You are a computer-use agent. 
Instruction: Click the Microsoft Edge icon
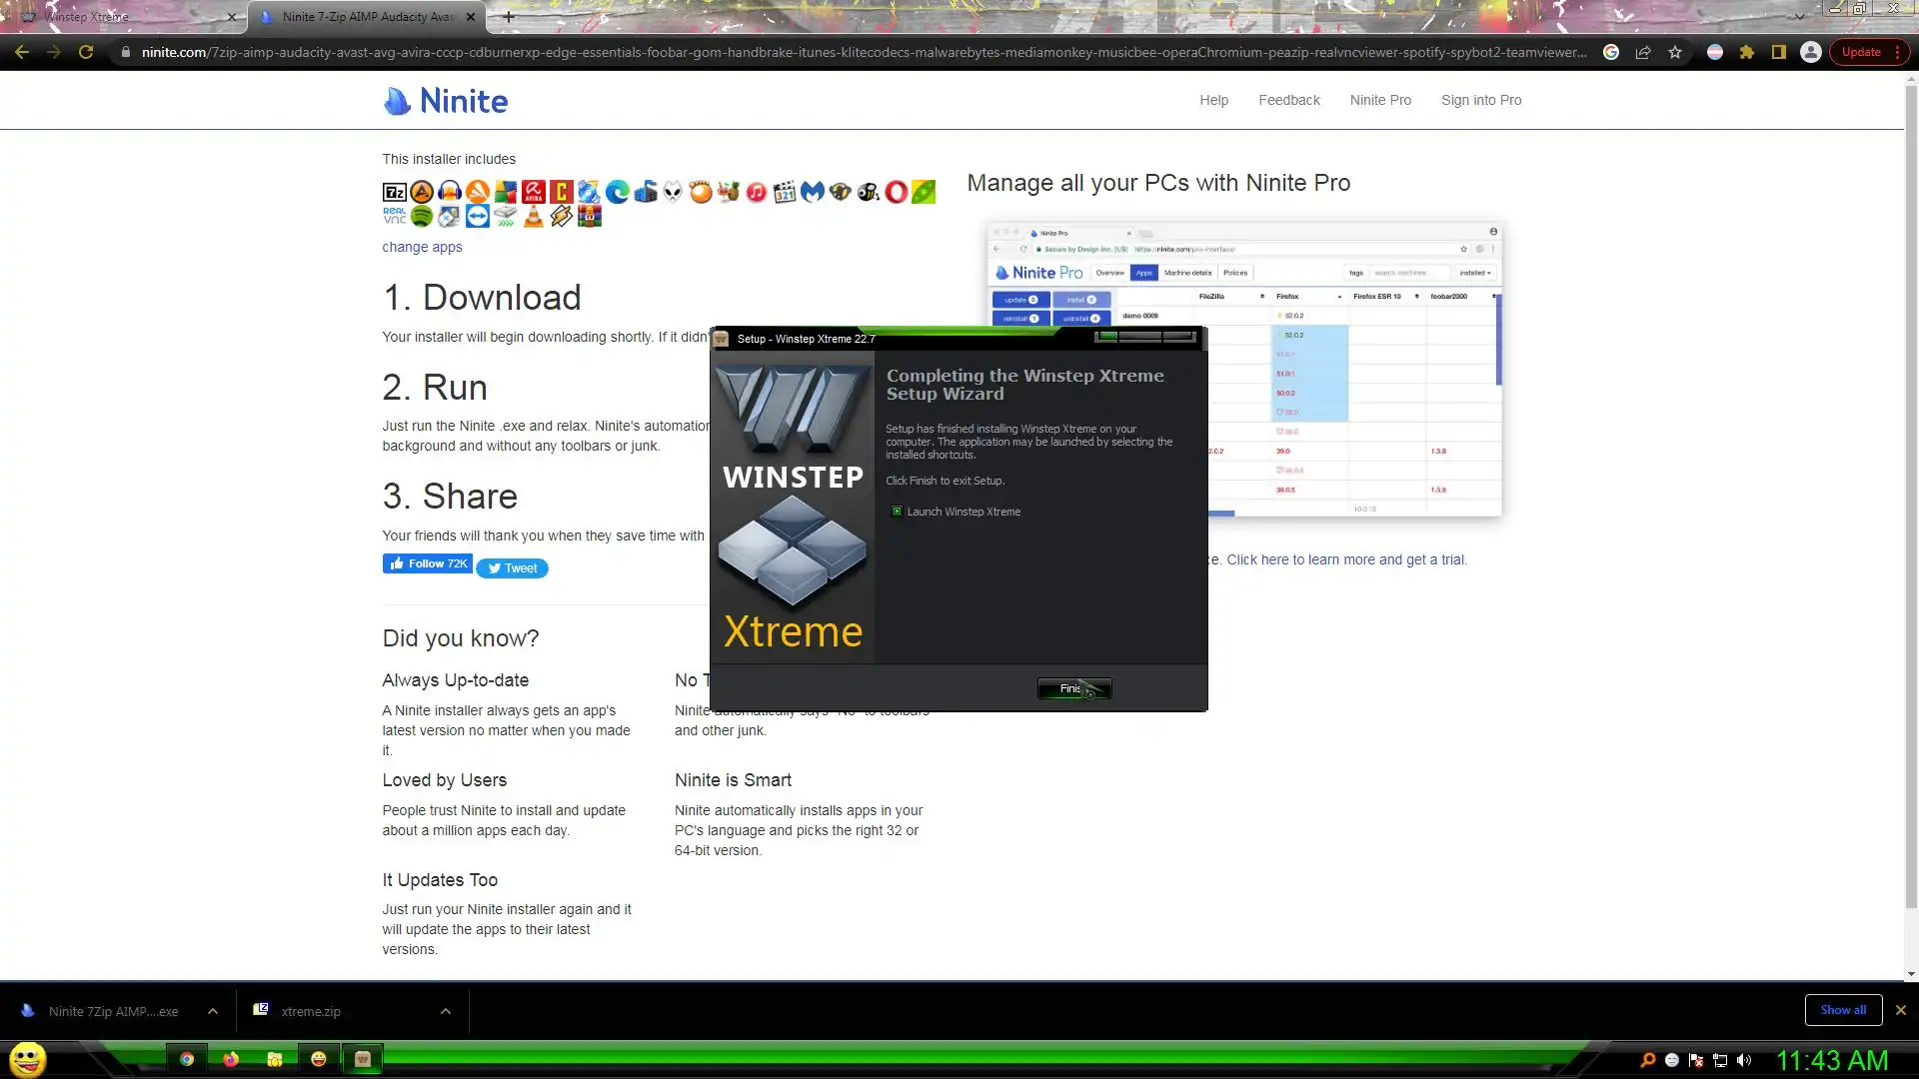(618, 192)
